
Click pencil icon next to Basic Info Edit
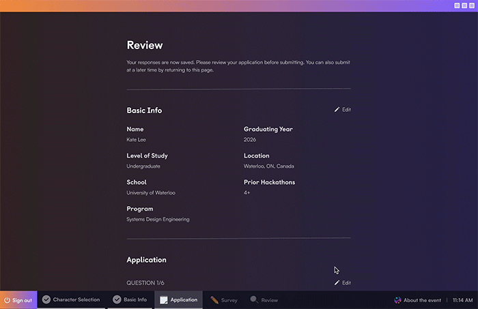pyautogui.click(x=337, y=110)
